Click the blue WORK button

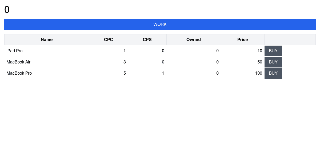[160, 25]
